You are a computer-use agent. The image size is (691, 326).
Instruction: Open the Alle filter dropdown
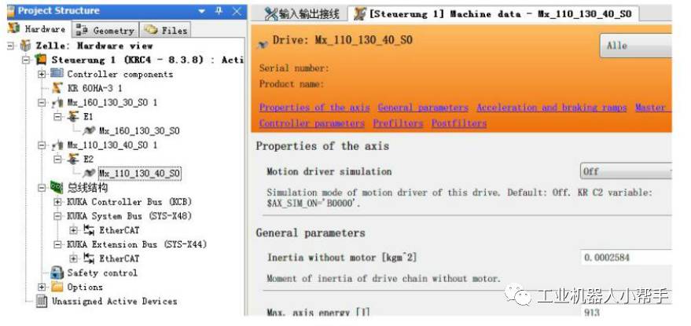point(637,46)
